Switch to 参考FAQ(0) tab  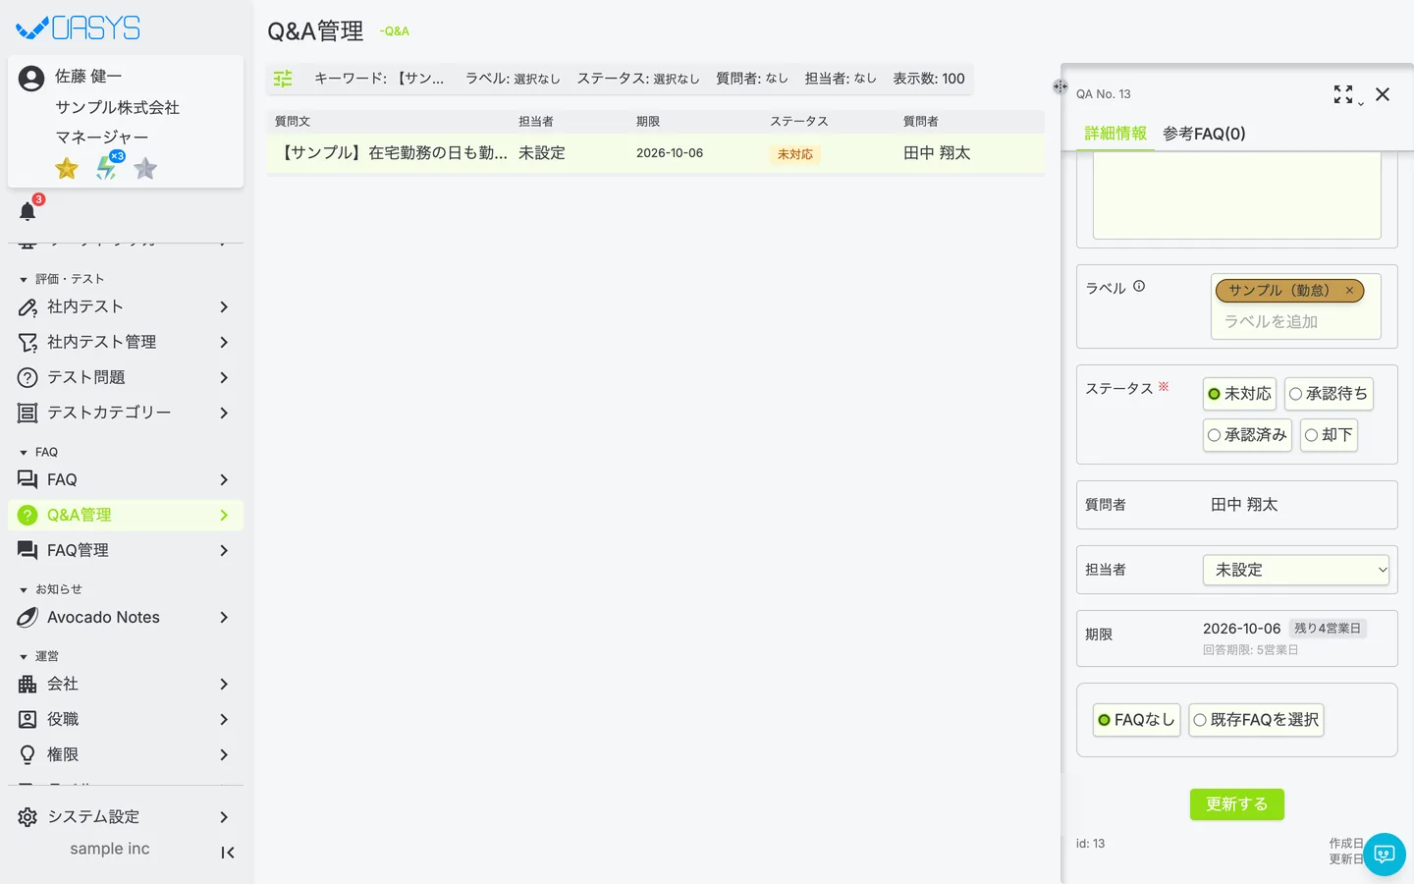1204,134
